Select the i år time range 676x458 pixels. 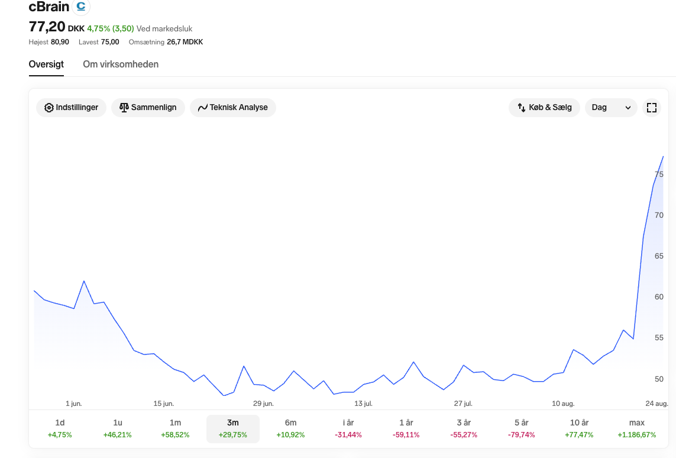348,428
